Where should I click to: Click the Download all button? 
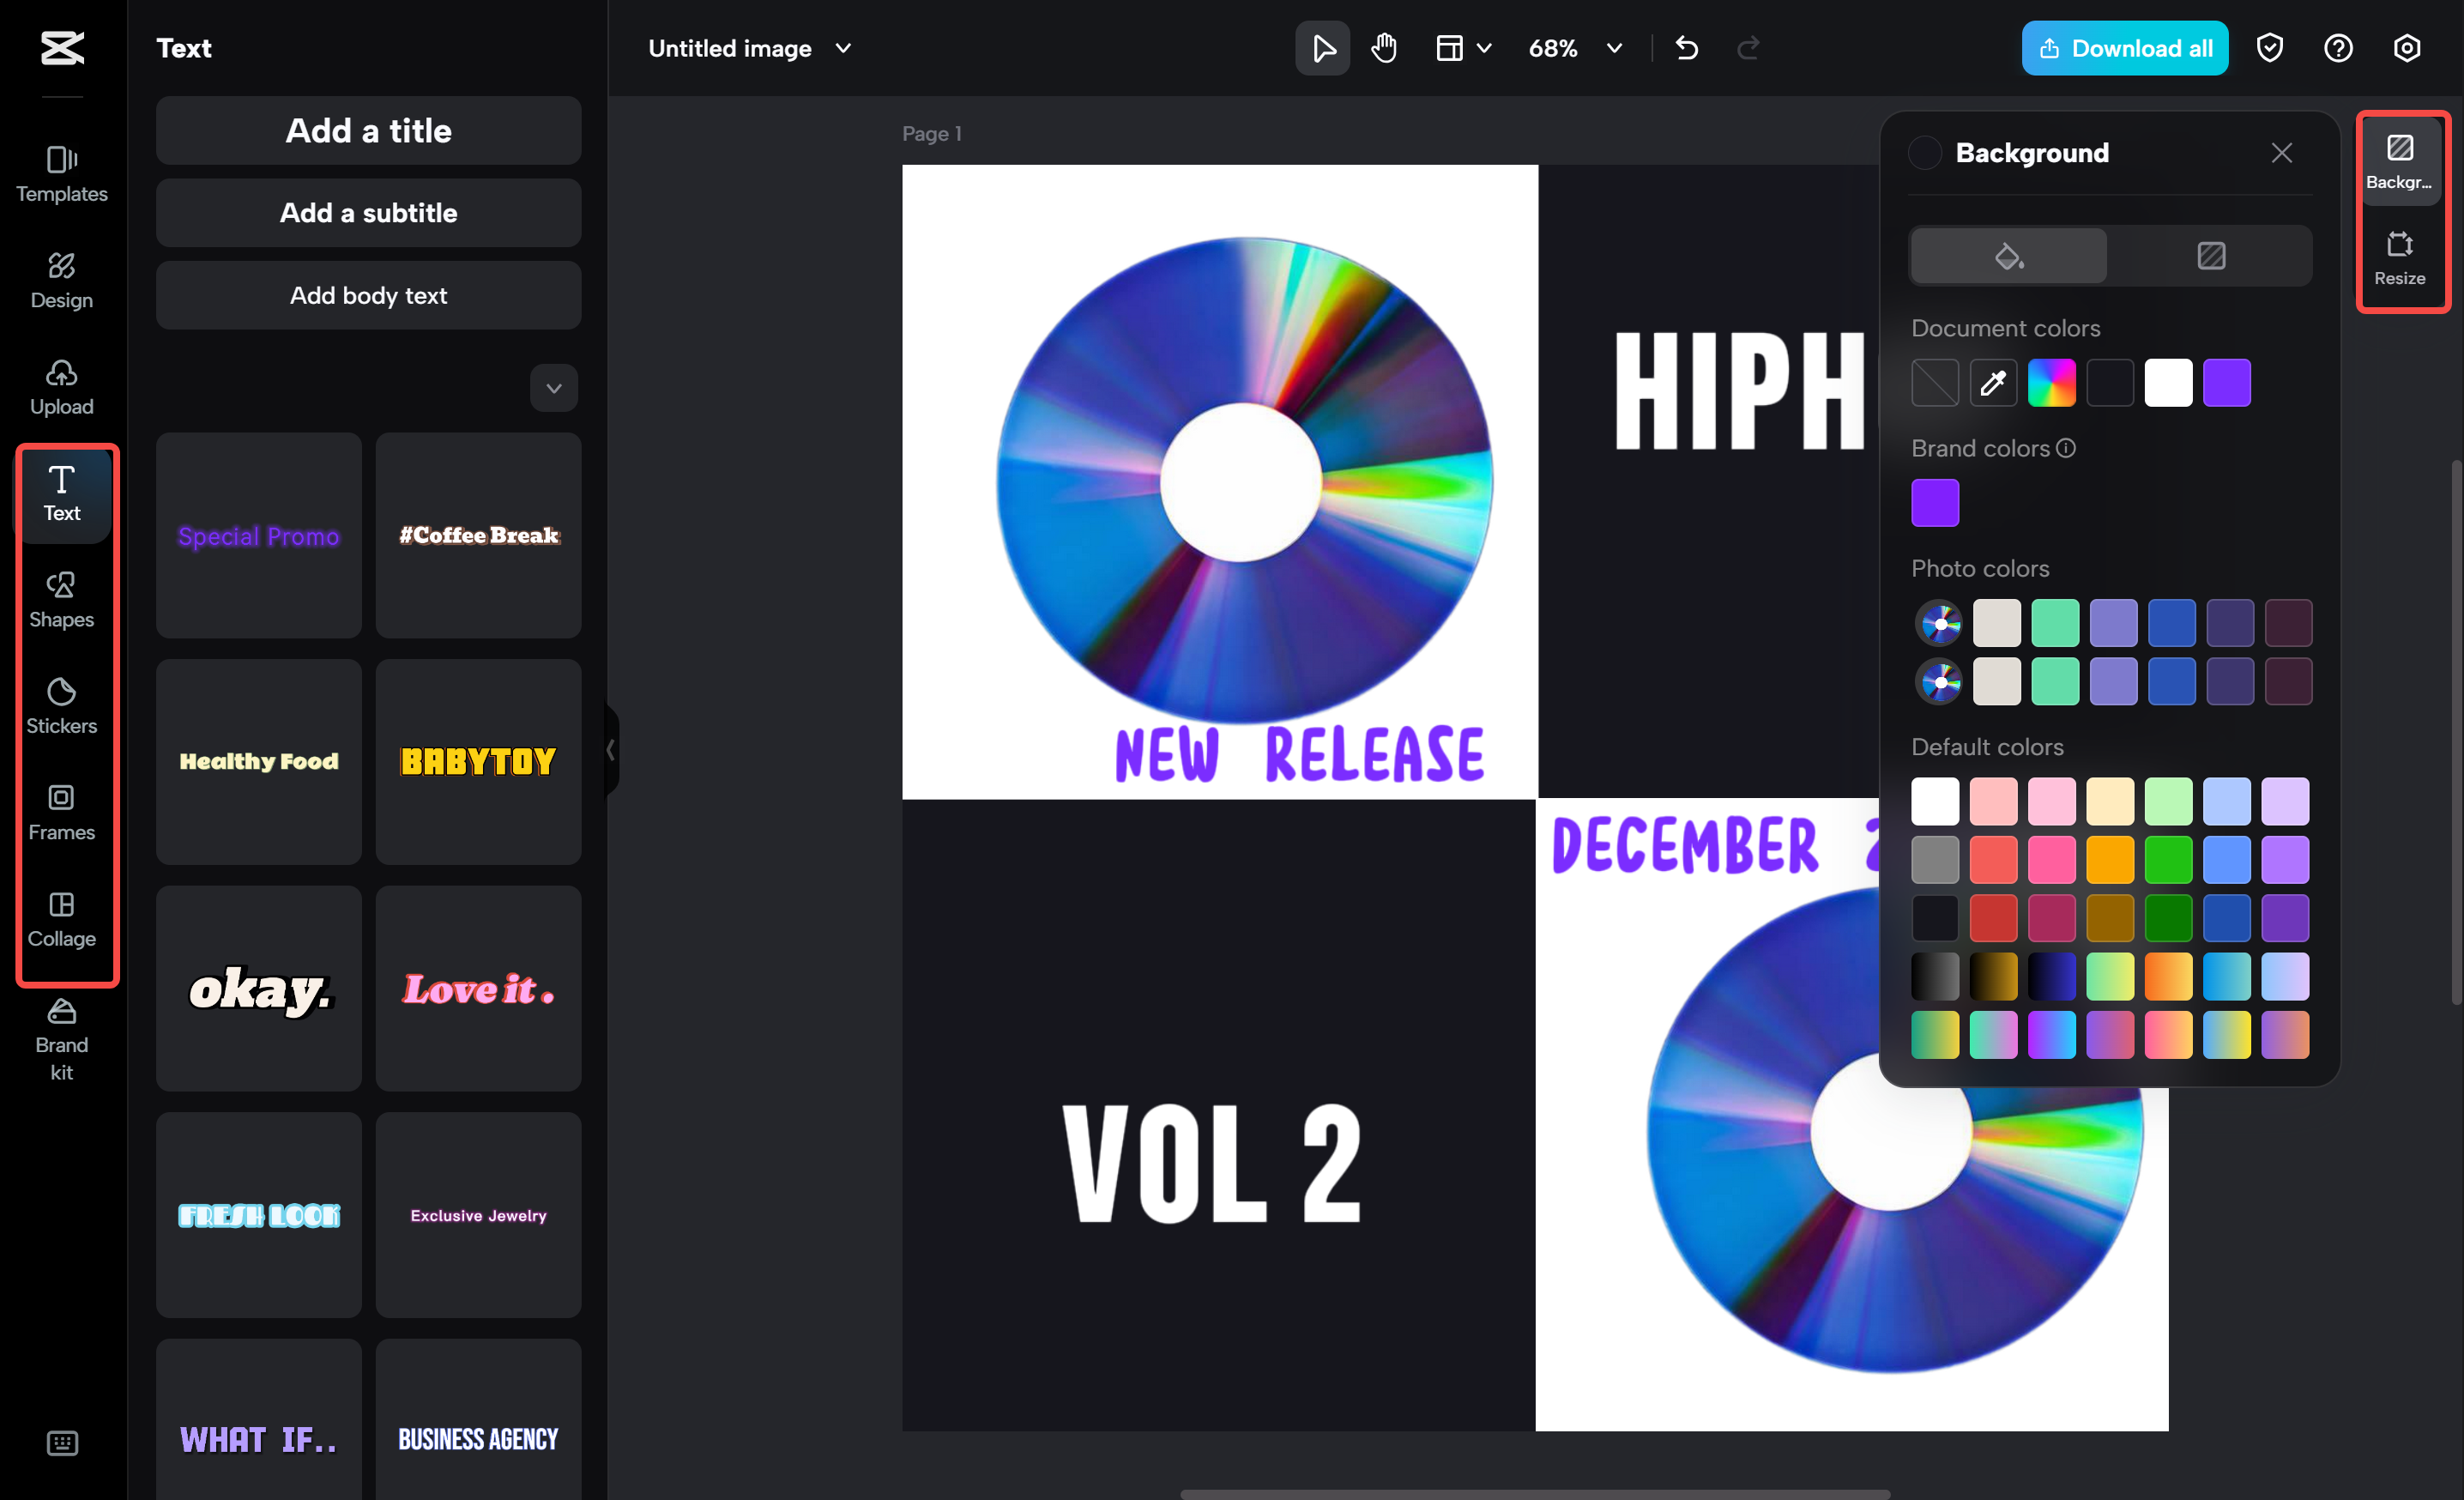pos(2125,47)
